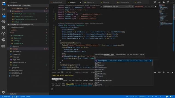
Task: Open the Output panel tab
Action: pyautogui.click(x=69, y=72)
